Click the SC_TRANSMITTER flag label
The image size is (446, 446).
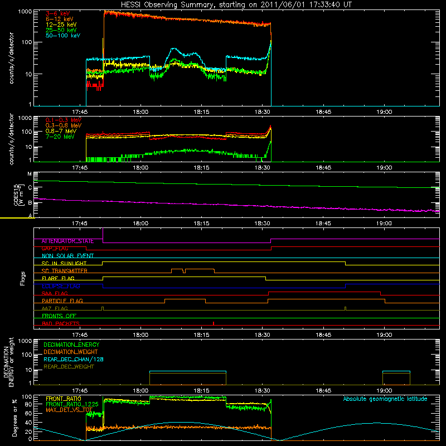pos(65,270)
